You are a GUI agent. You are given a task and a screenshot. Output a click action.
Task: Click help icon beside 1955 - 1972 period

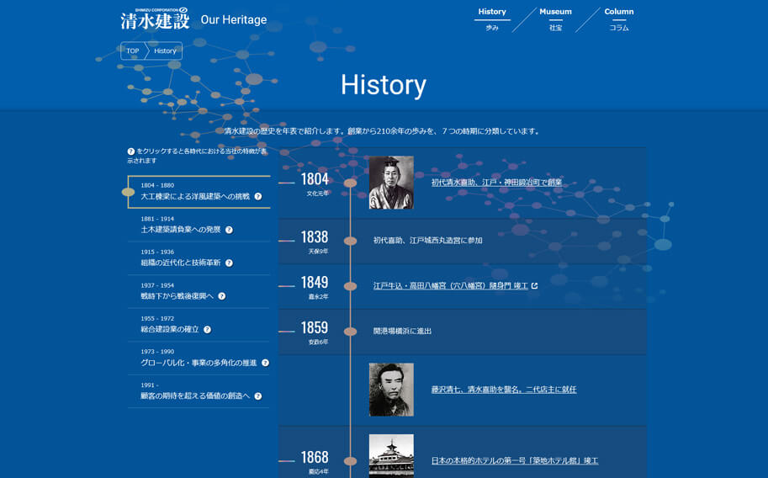point(207,330)
